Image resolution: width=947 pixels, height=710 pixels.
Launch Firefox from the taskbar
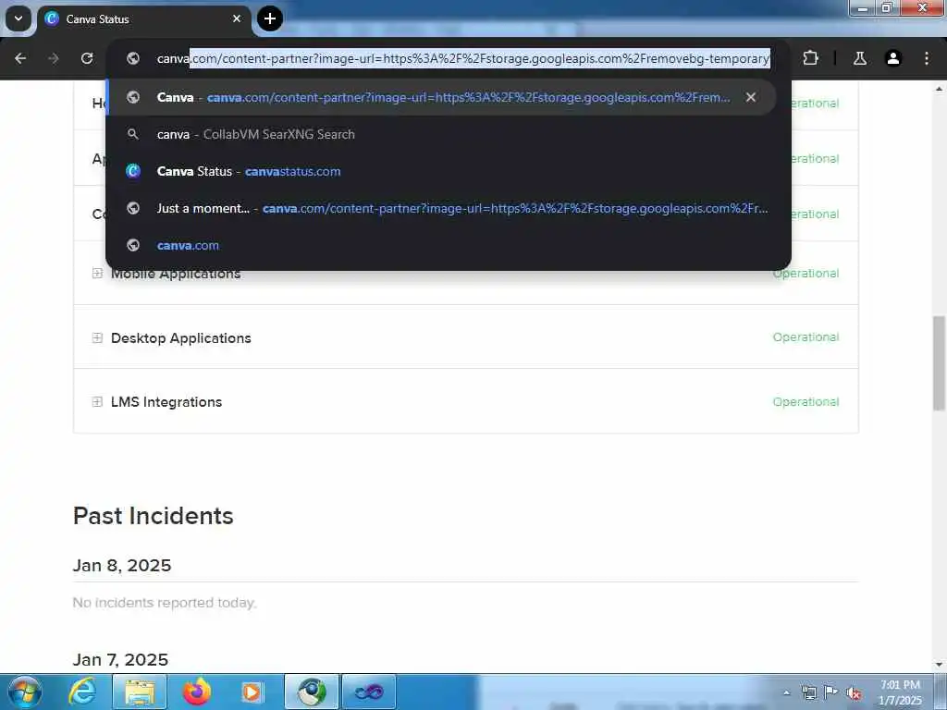click(197, 692)
